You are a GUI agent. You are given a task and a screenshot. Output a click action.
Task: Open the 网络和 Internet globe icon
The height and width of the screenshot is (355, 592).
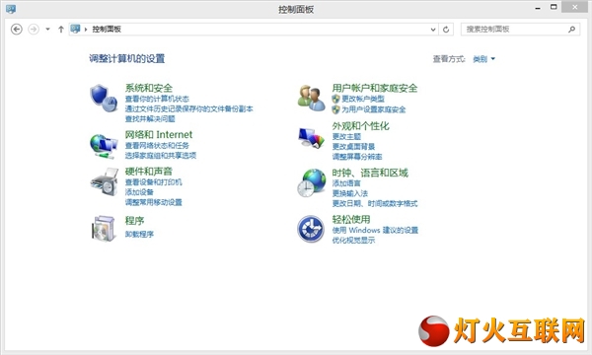[104, 146]
